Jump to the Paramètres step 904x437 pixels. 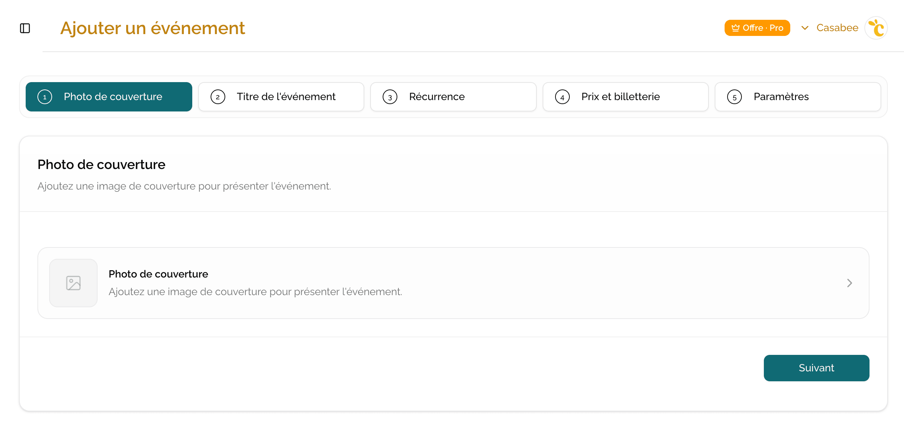798,97
